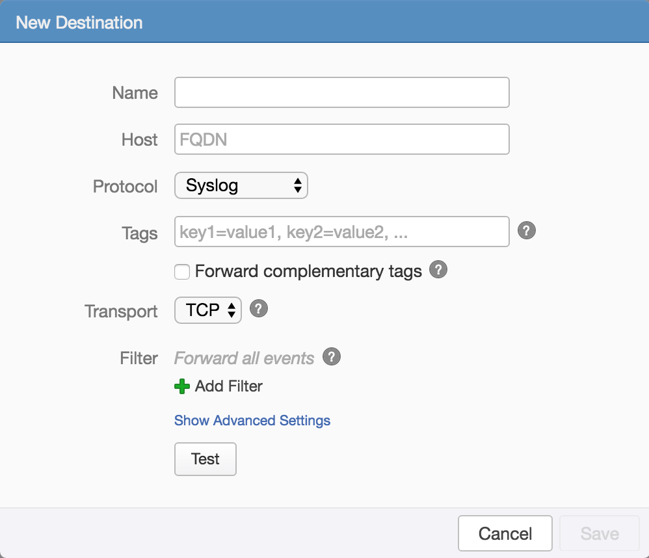Select the Tags key=value input box
The height and width of the screenshot is (558, 649).
(341, 232)
